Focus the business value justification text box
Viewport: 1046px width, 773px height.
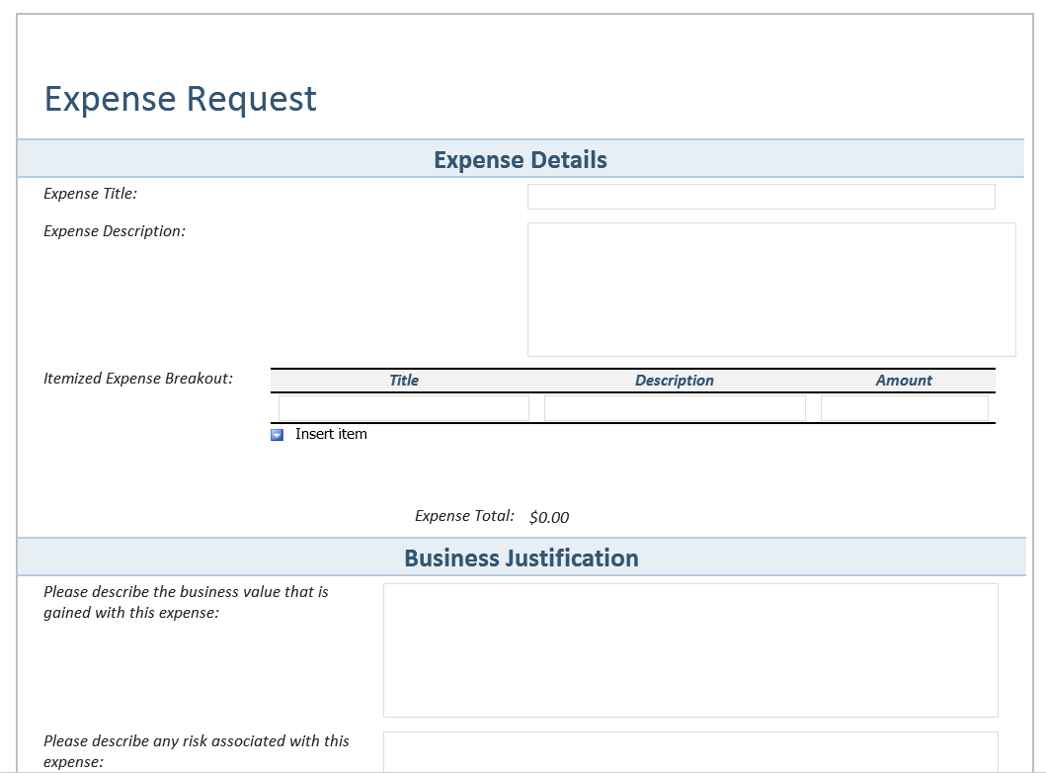[x=689, y=649]
